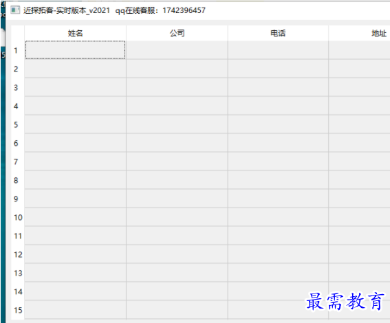Click the 姓名 cell in row 2
Screen dimensions: 390x323
click(x=76, y=69)
